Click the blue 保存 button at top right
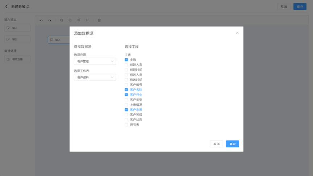This screenshot has height=176, width=313. coord(300,7)
